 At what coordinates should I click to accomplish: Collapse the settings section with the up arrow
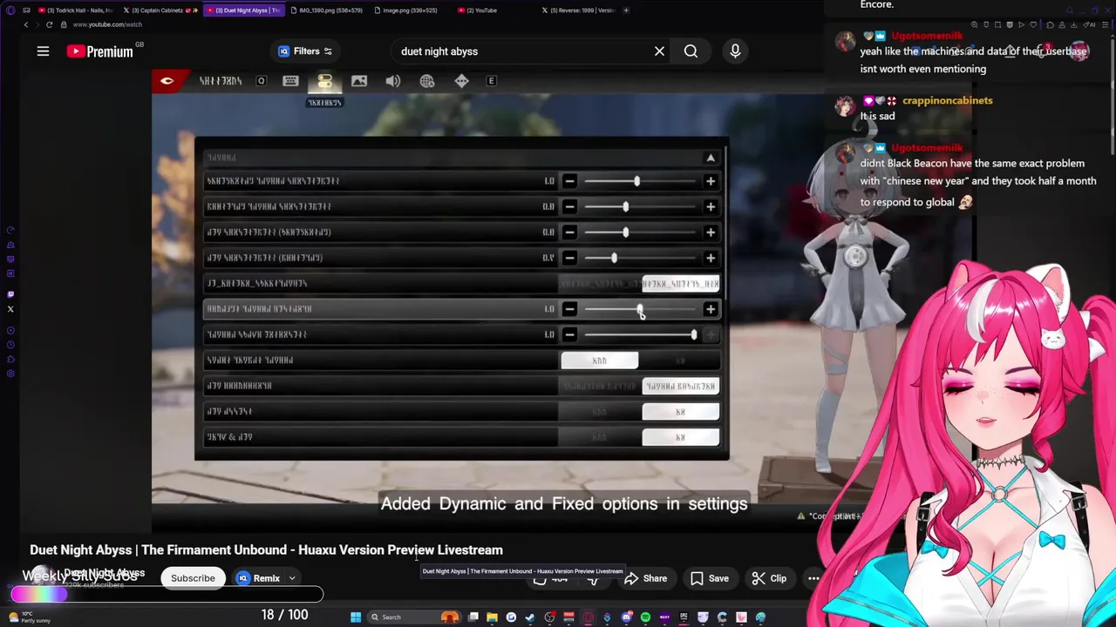coord(711,158)
